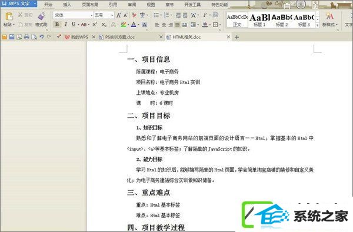Apply the 标题 1 heading style

click(x=259, y=20)
